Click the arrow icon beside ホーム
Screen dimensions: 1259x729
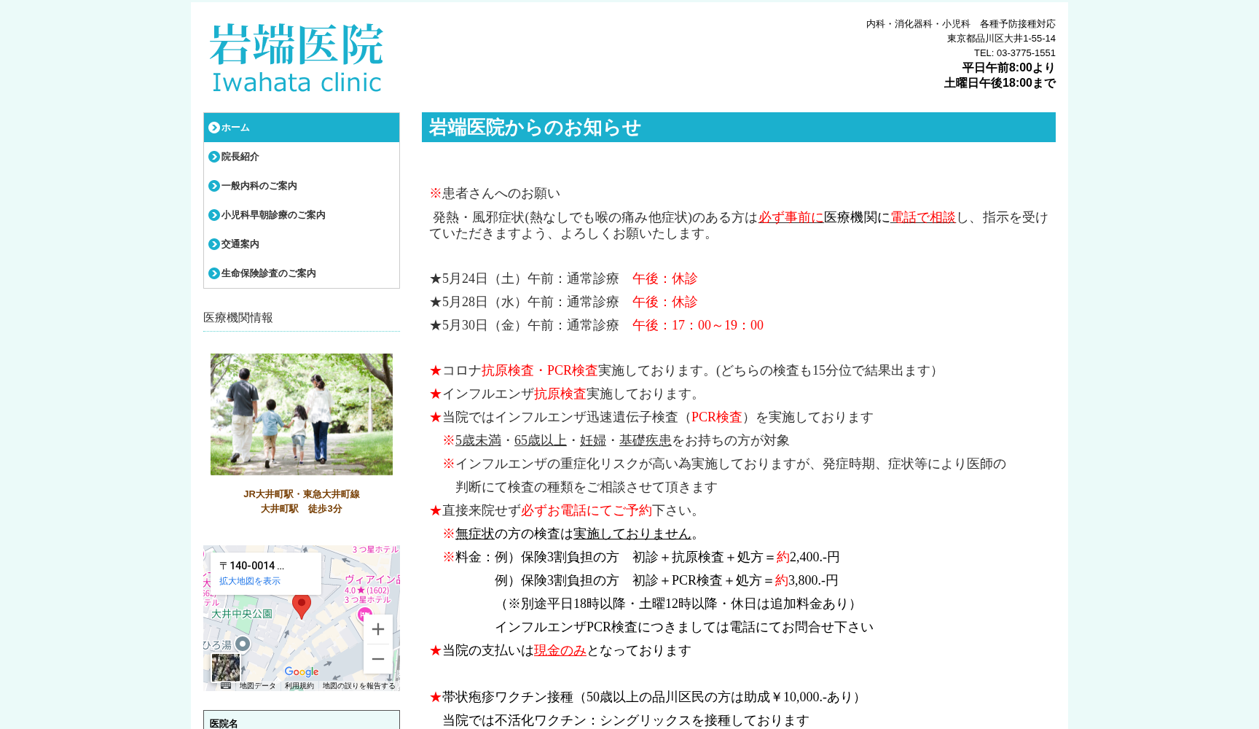(x=213, y=128)
